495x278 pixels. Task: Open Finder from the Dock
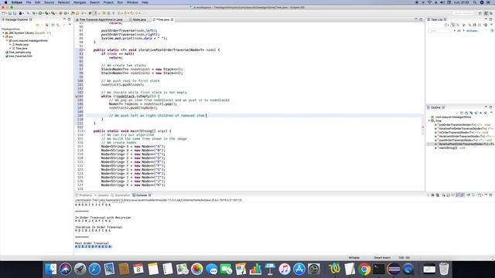pyautogui.click(x=50, y=269)
